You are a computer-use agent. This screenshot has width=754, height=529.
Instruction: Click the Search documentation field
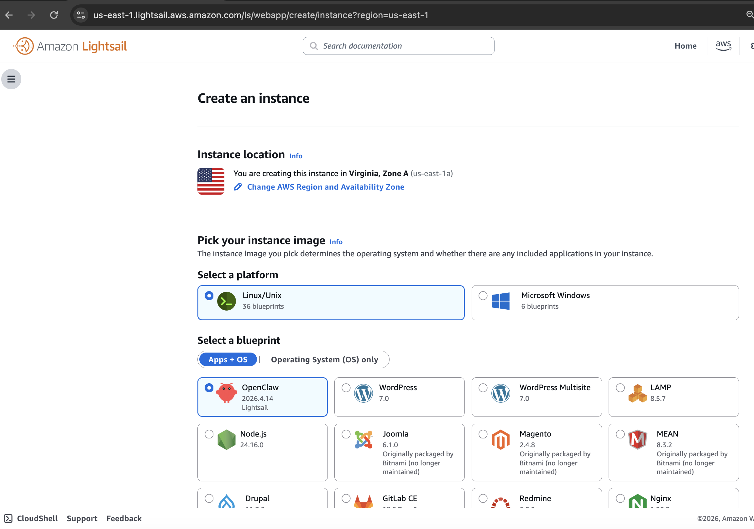(x=398, y=46)
